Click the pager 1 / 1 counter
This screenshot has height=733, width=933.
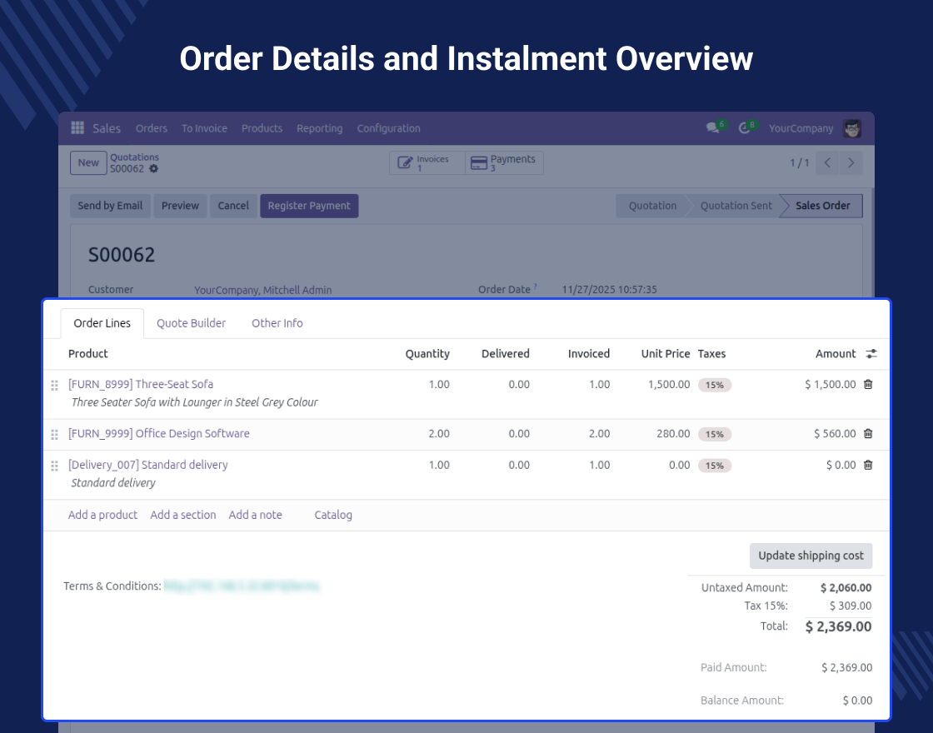799,163
